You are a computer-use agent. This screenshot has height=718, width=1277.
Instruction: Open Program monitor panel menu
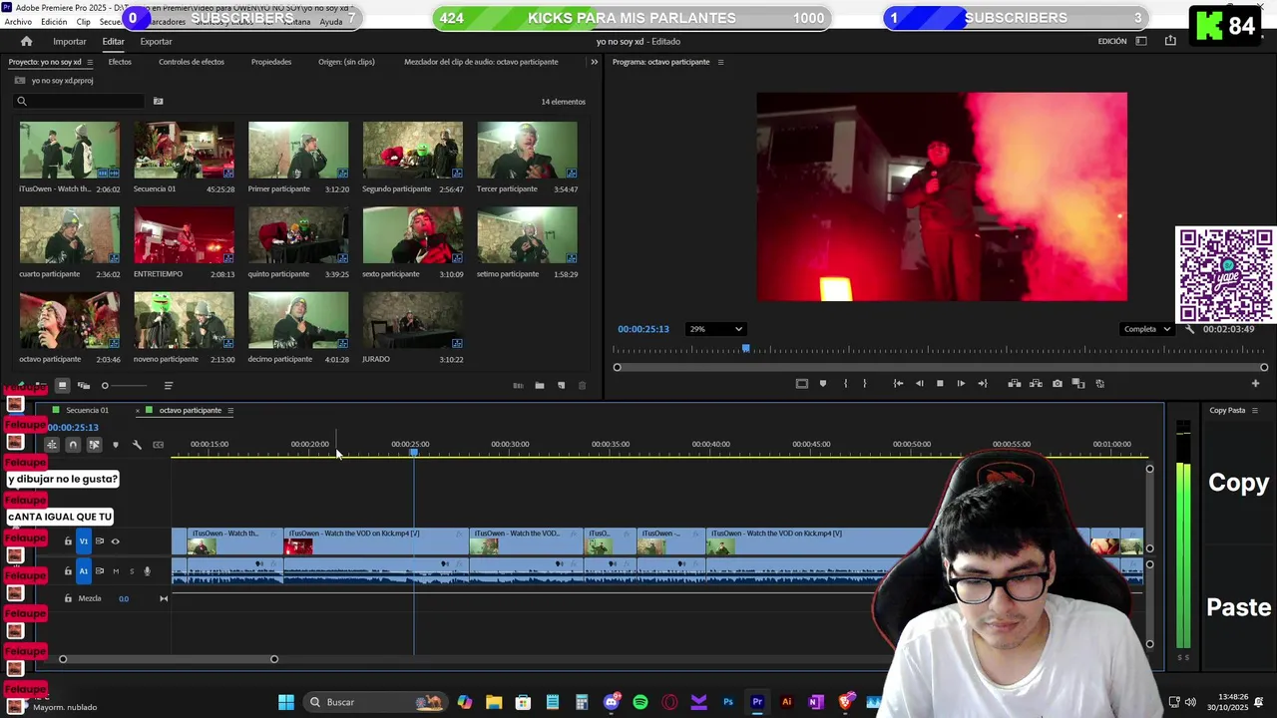(720, 62)
